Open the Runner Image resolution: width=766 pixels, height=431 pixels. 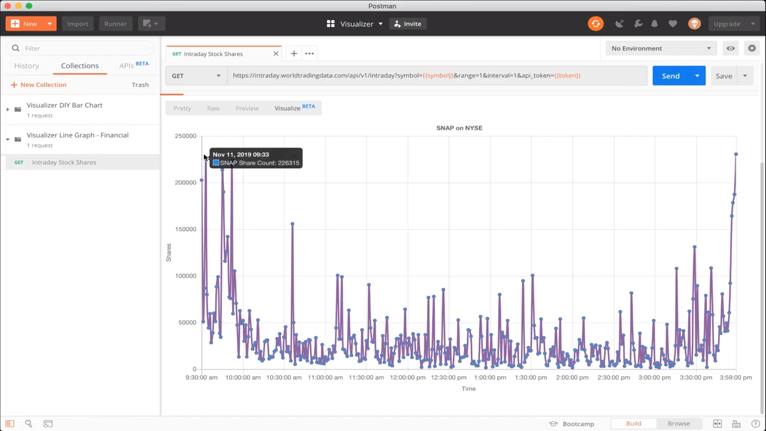(115, 24)
